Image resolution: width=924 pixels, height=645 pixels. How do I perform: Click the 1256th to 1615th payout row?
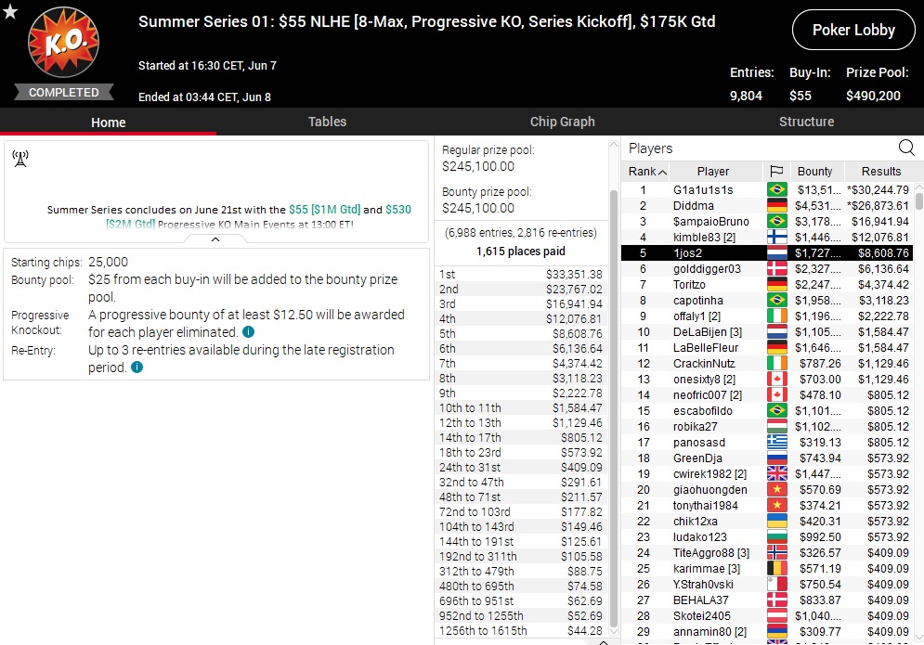pyautogui.click(x=521, y=631)
